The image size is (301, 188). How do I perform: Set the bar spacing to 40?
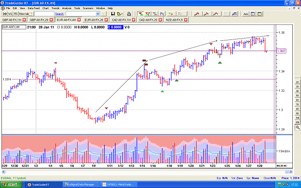point(297,91)
